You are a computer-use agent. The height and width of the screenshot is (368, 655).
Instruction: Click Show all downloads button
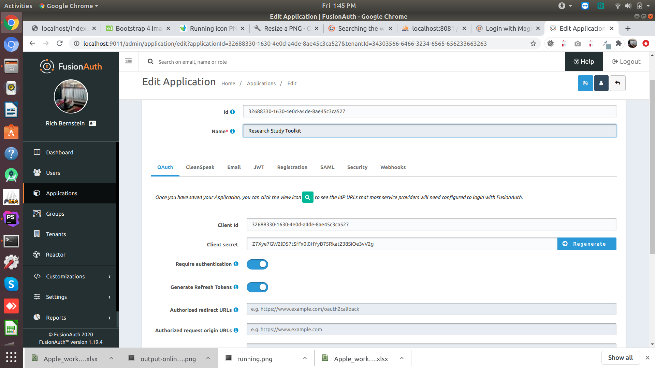620,357
